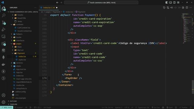Click Git Graph in status bar
This screenshot has width=194, height=109.
pyautogui.click(x=47, y=107)
